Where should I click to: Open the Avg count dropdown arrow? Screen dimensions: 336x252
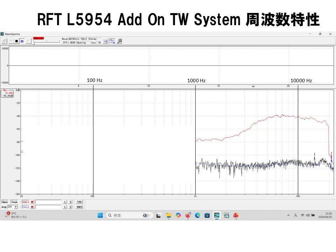tap(16, 207)
